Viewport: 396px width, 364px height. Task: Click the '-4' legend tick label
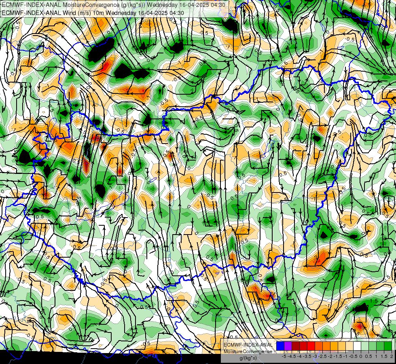click(299, 356)
